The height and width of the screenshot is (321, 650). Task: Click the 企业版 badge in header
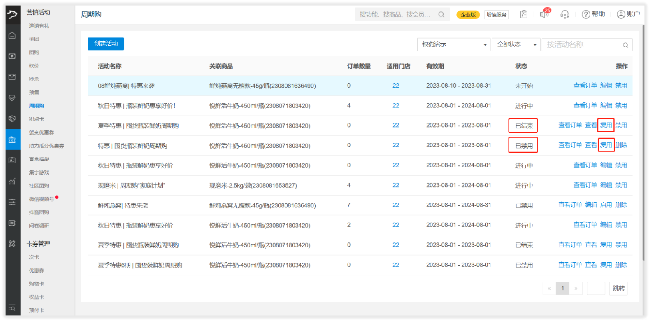point(468,15)
